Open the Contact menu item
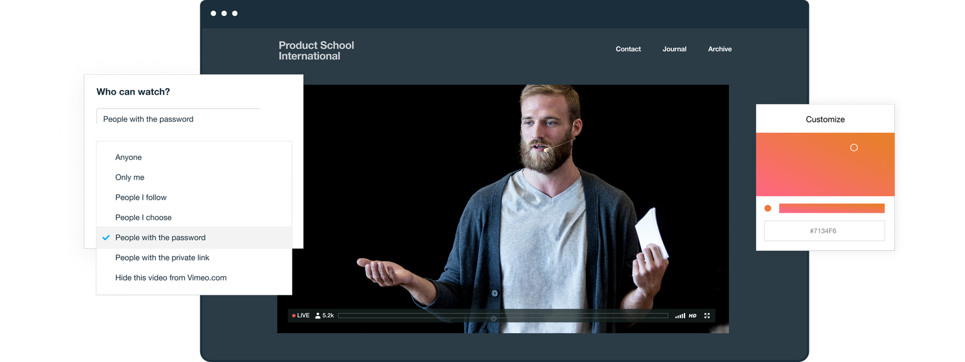 [x=628, y=49]
